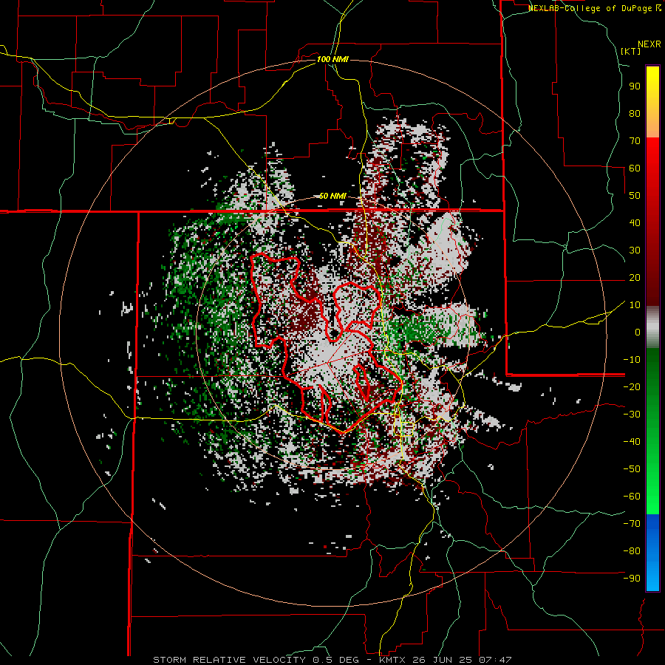Click the -40 knot scale label

(632, 442)
